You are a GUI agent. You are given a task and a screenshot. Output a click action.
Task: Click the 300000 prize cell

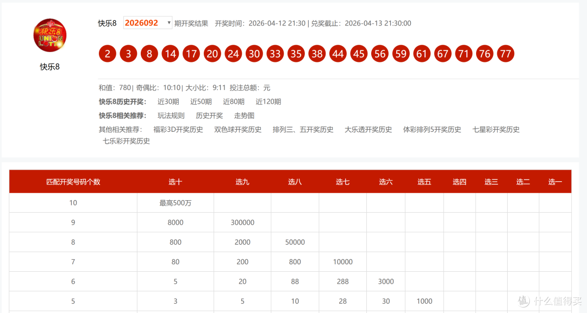tap(242, 222)
